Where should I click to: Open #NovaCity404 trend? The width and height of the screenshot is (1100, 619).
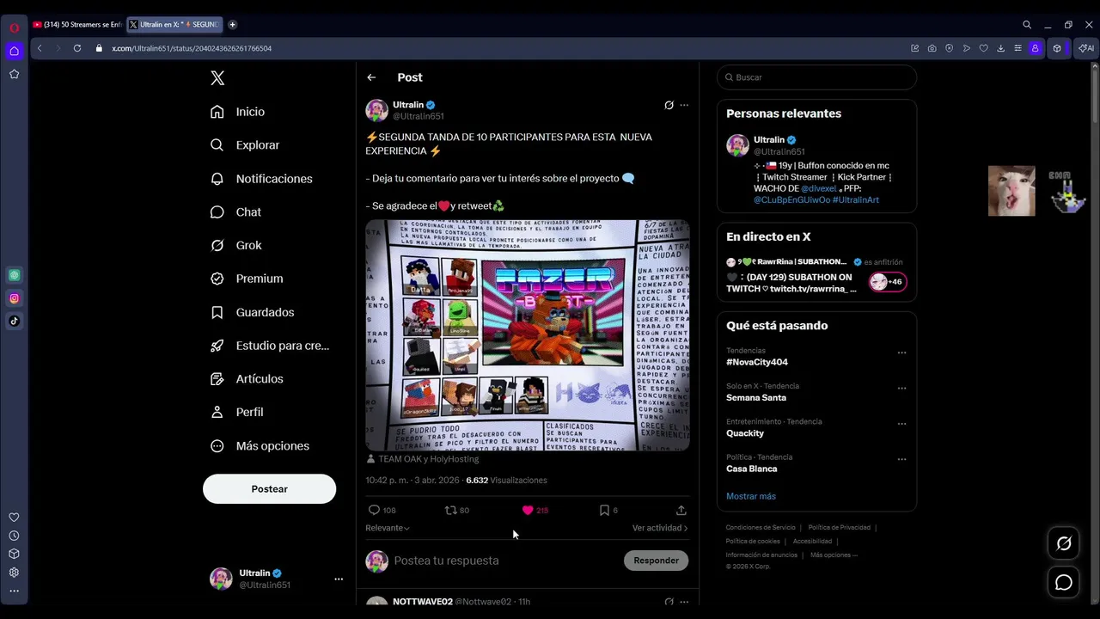tap(757, 362)
